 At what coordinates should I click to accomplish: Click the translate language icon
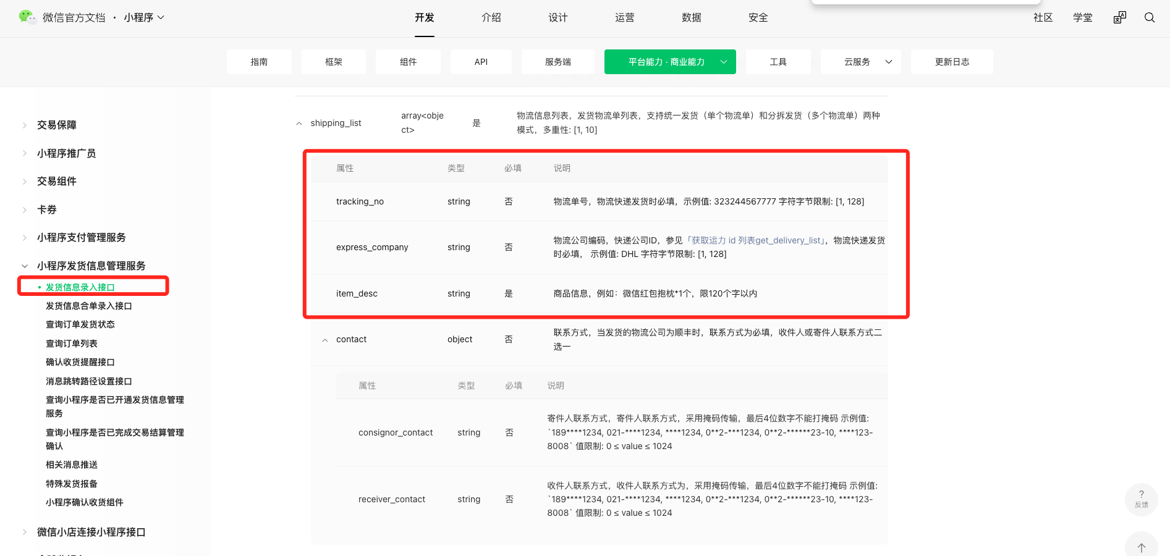click(x=1120, y=17)
